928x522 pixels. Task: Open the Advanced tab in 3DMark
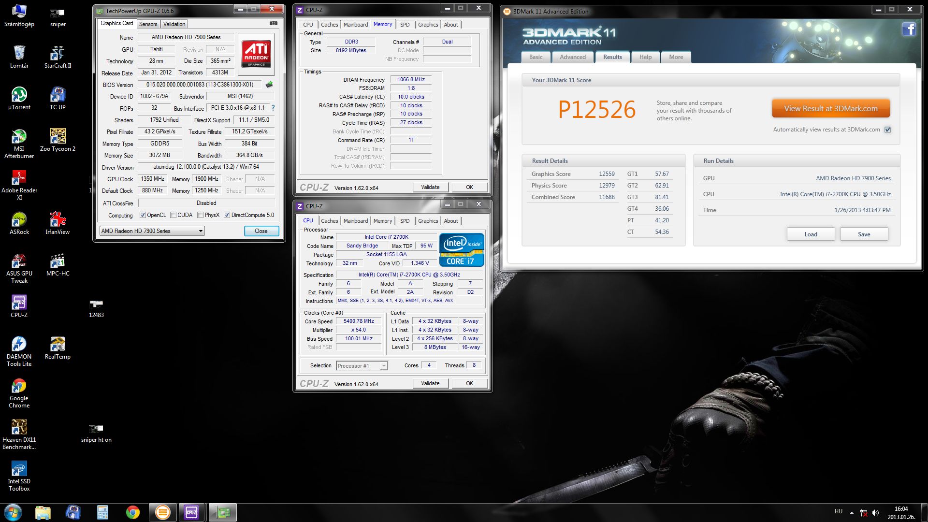click(x=572, y=57)
